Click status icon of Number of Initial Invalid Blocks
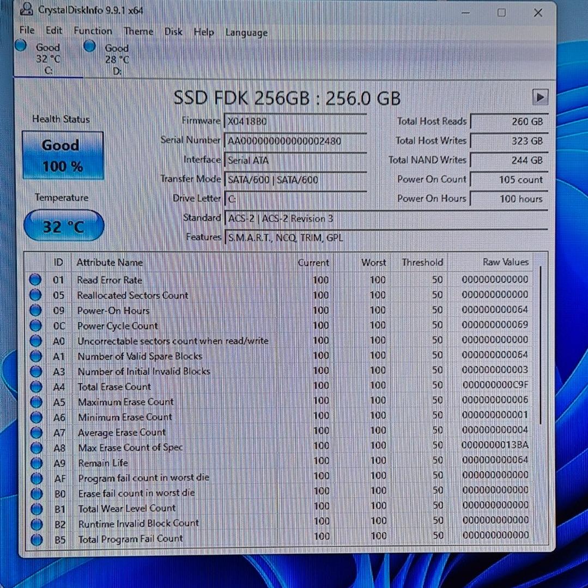The image size is (588, 588). [x=36, y=371]
